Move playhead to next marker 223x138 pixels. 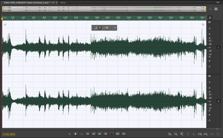coord(106,134)
